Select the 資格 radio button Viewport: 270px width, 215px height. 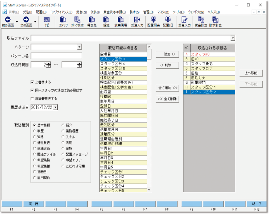coord(34,137)
